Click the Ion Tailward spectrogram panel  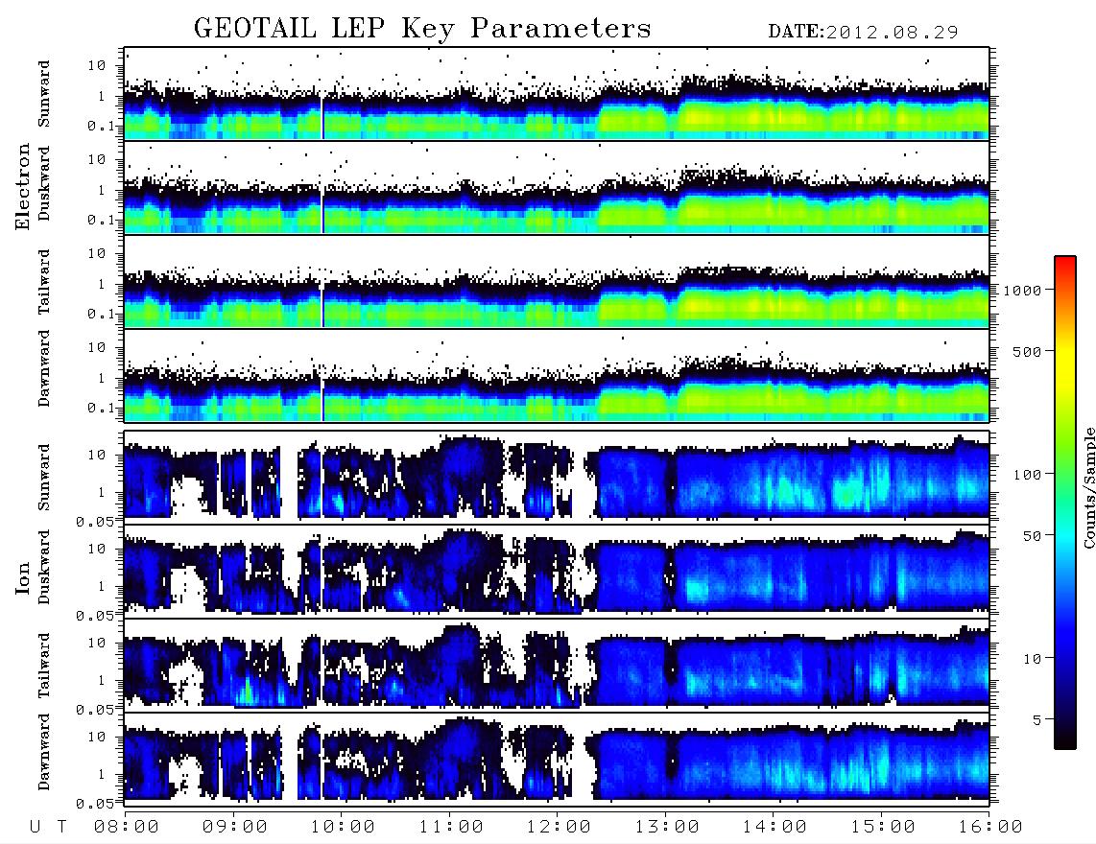[x=557, y=665]
